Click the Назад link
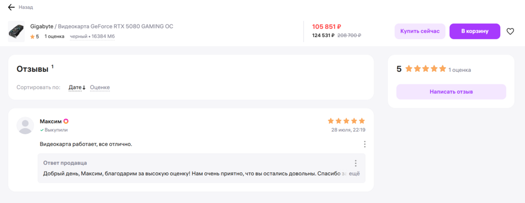Screen dimensions: 525x203 [x=26, y=7]
